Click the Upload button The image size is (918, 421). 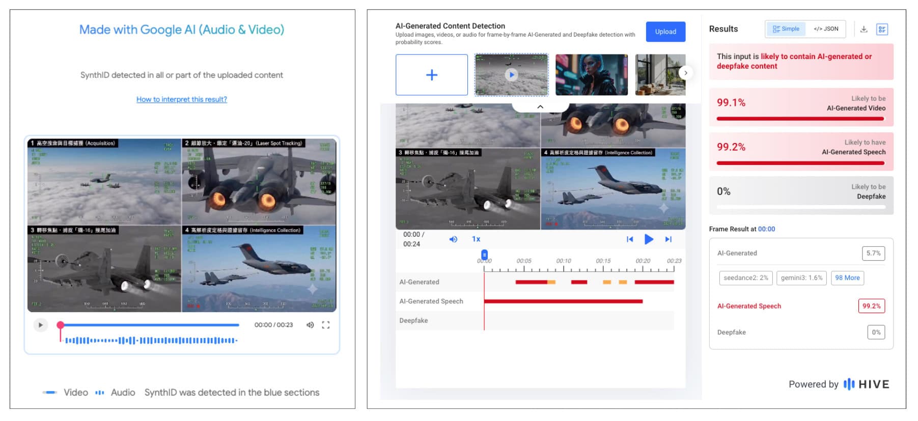pos(665,32)
